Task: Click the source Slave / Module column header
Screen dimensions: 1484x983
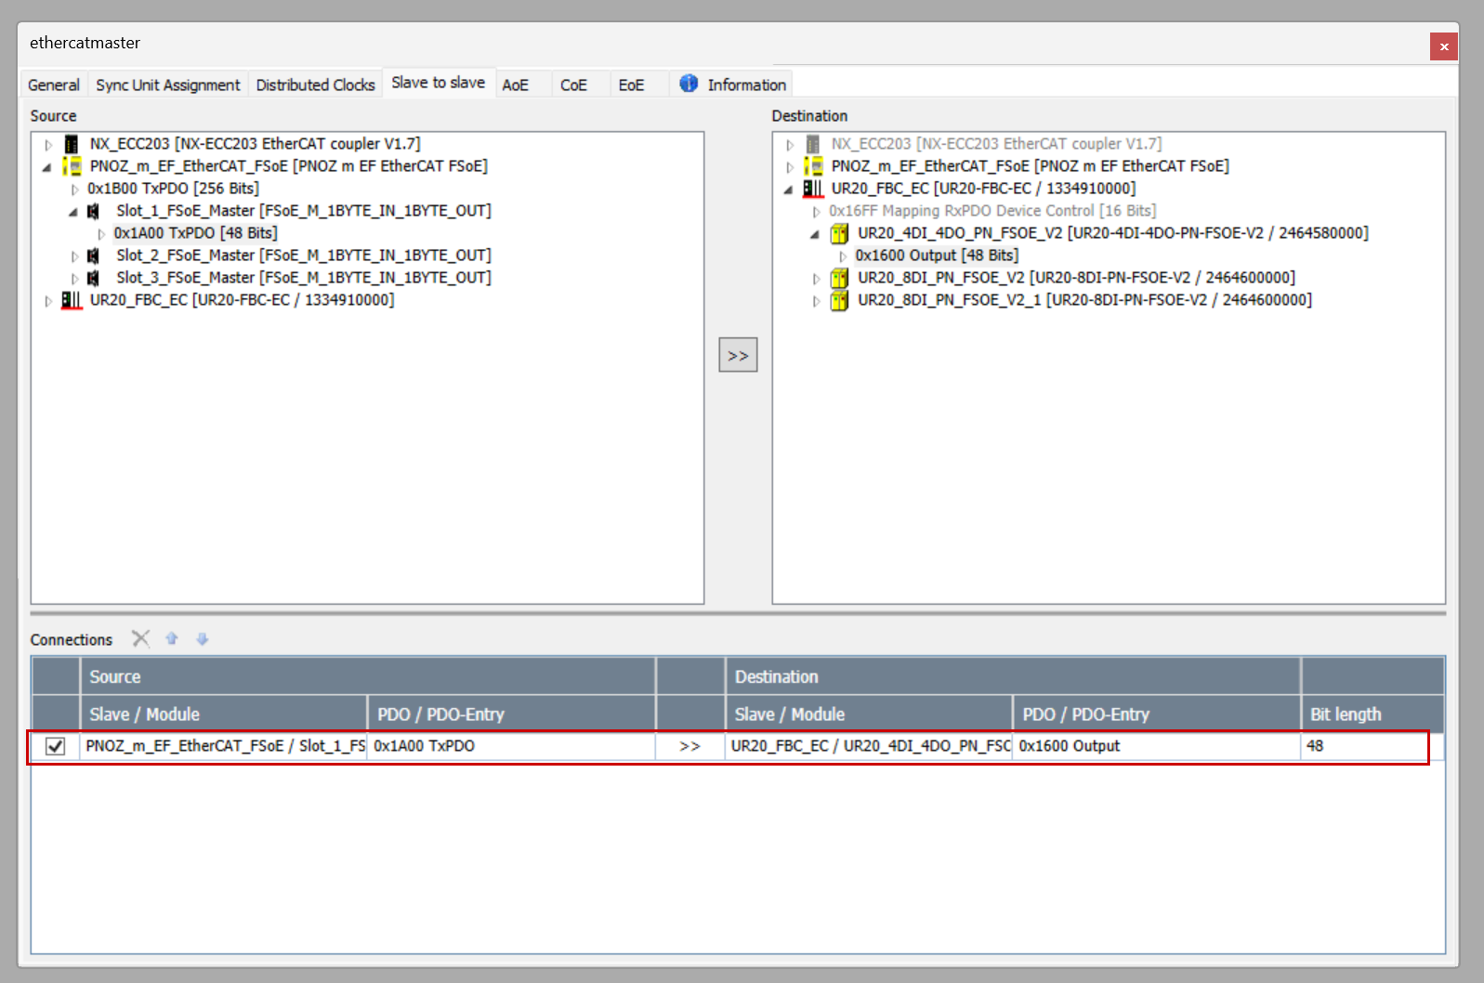Action: [224, 714]
